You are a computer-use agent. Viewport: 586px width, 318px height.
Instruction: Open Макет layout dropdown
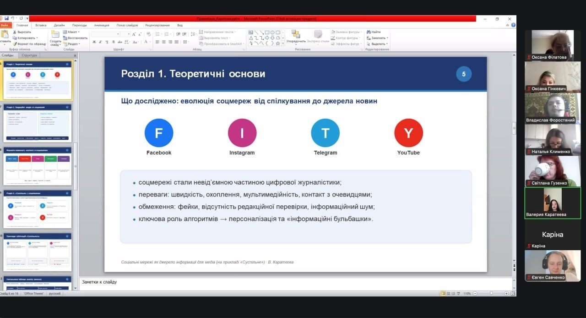pyautogui.click(x=72, y=32)
